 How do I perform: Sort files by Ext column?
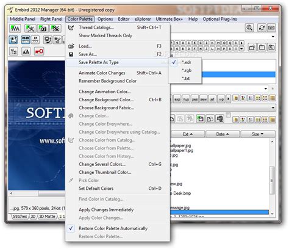pyautogui.click(x=188, y=134)
